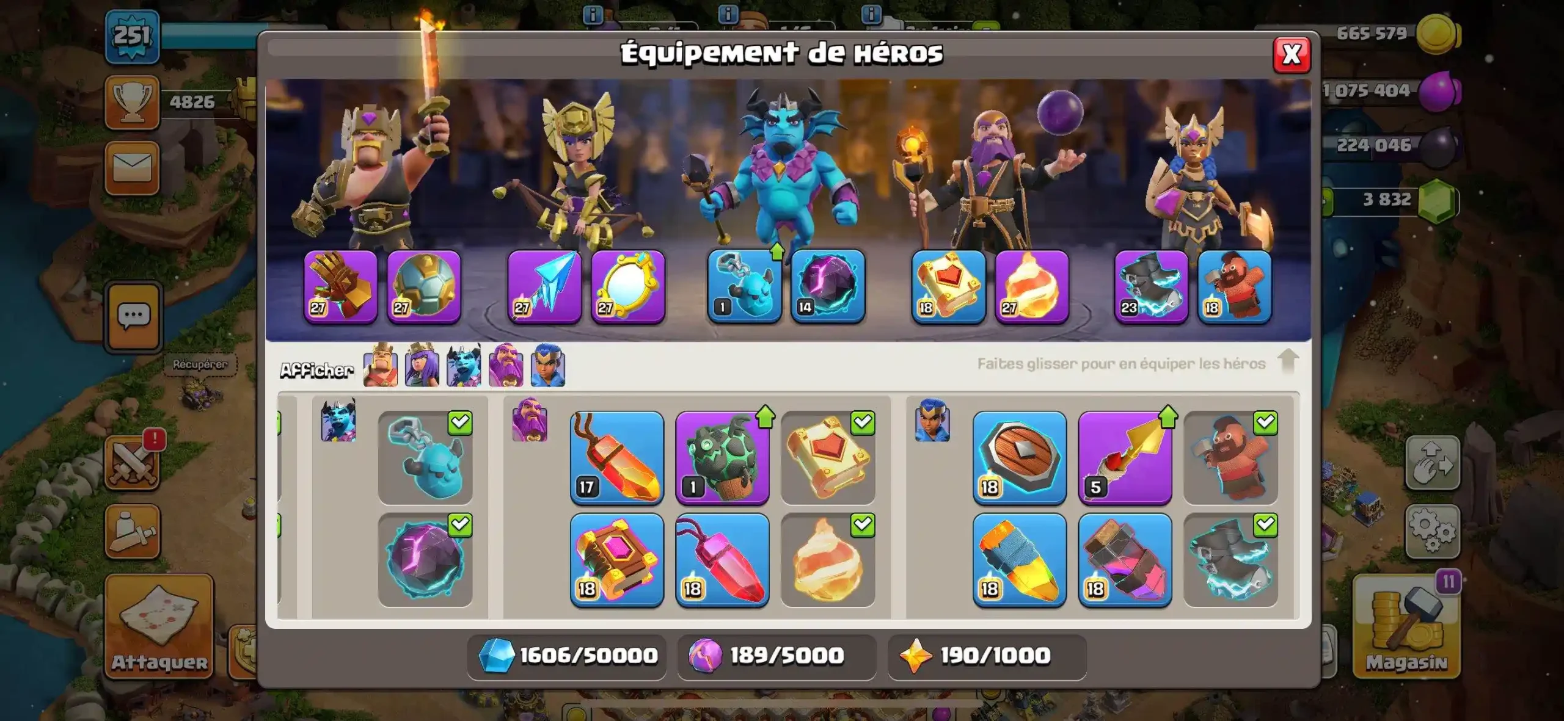Select the level 17 orange crystal equipment

click(617, 458)
